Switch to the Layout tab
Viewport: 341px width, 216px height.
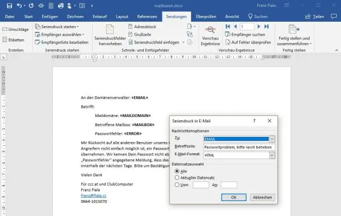tap(122, 16)
